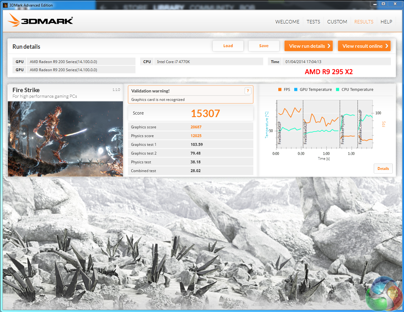Close the 3DMark window
The image size is (404, 312).
[x=395, y=4]
